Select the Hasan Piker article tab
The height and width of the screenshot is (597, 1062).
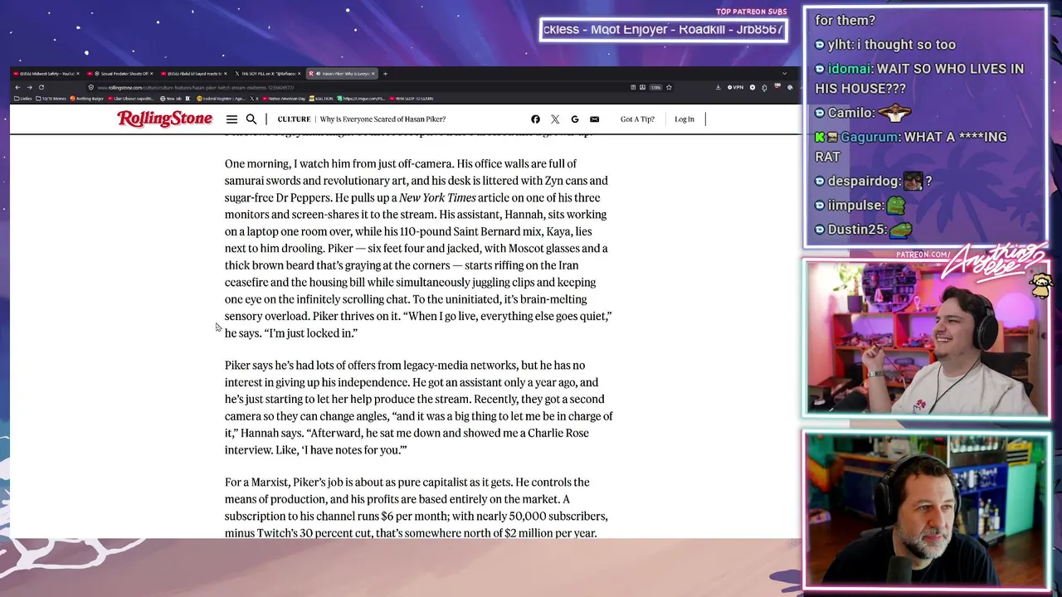point(342,74)
